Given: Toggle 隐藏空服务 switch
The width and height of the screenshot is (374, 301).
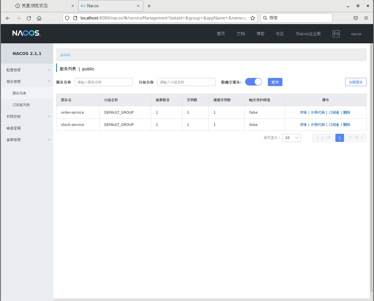Looking at the screenshot, I should (254, 82).
